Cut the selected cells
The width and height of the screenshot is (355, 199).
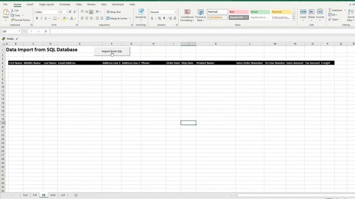coord(15,11)
